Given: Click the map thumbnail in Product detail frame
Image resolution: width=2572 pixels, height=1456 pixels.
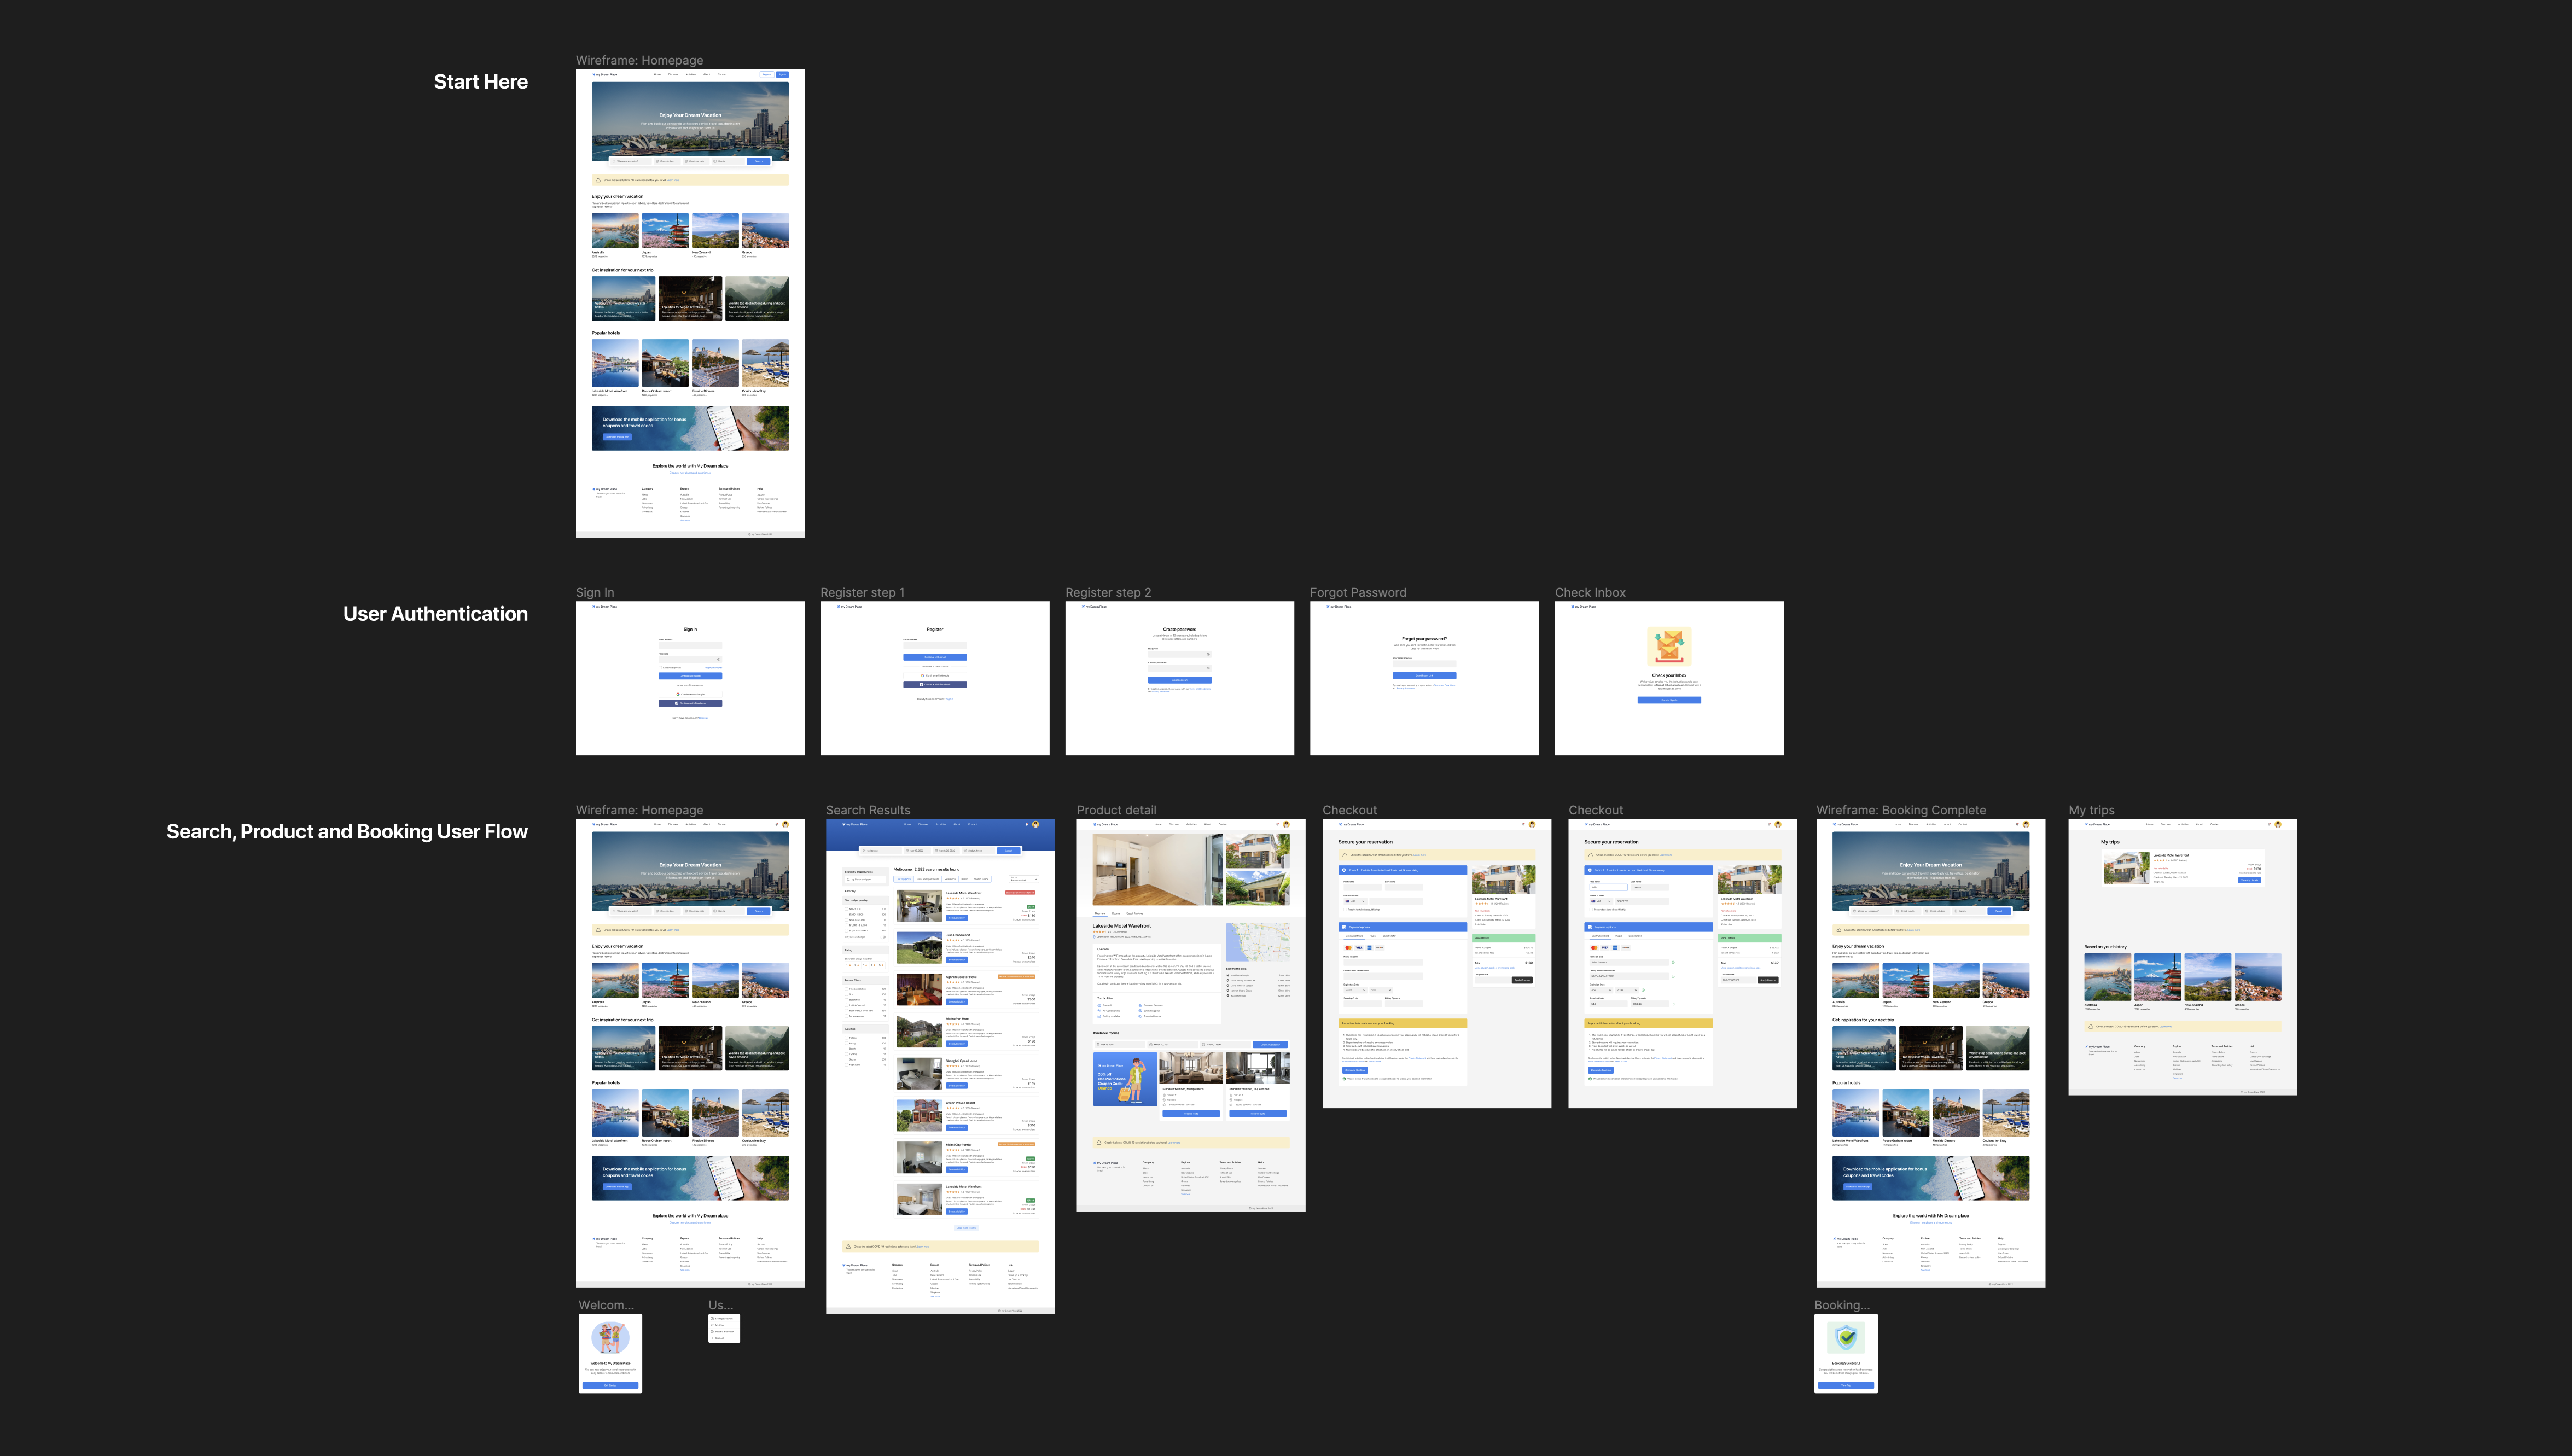Looking at the screenshot, I should click(1258, 942).
